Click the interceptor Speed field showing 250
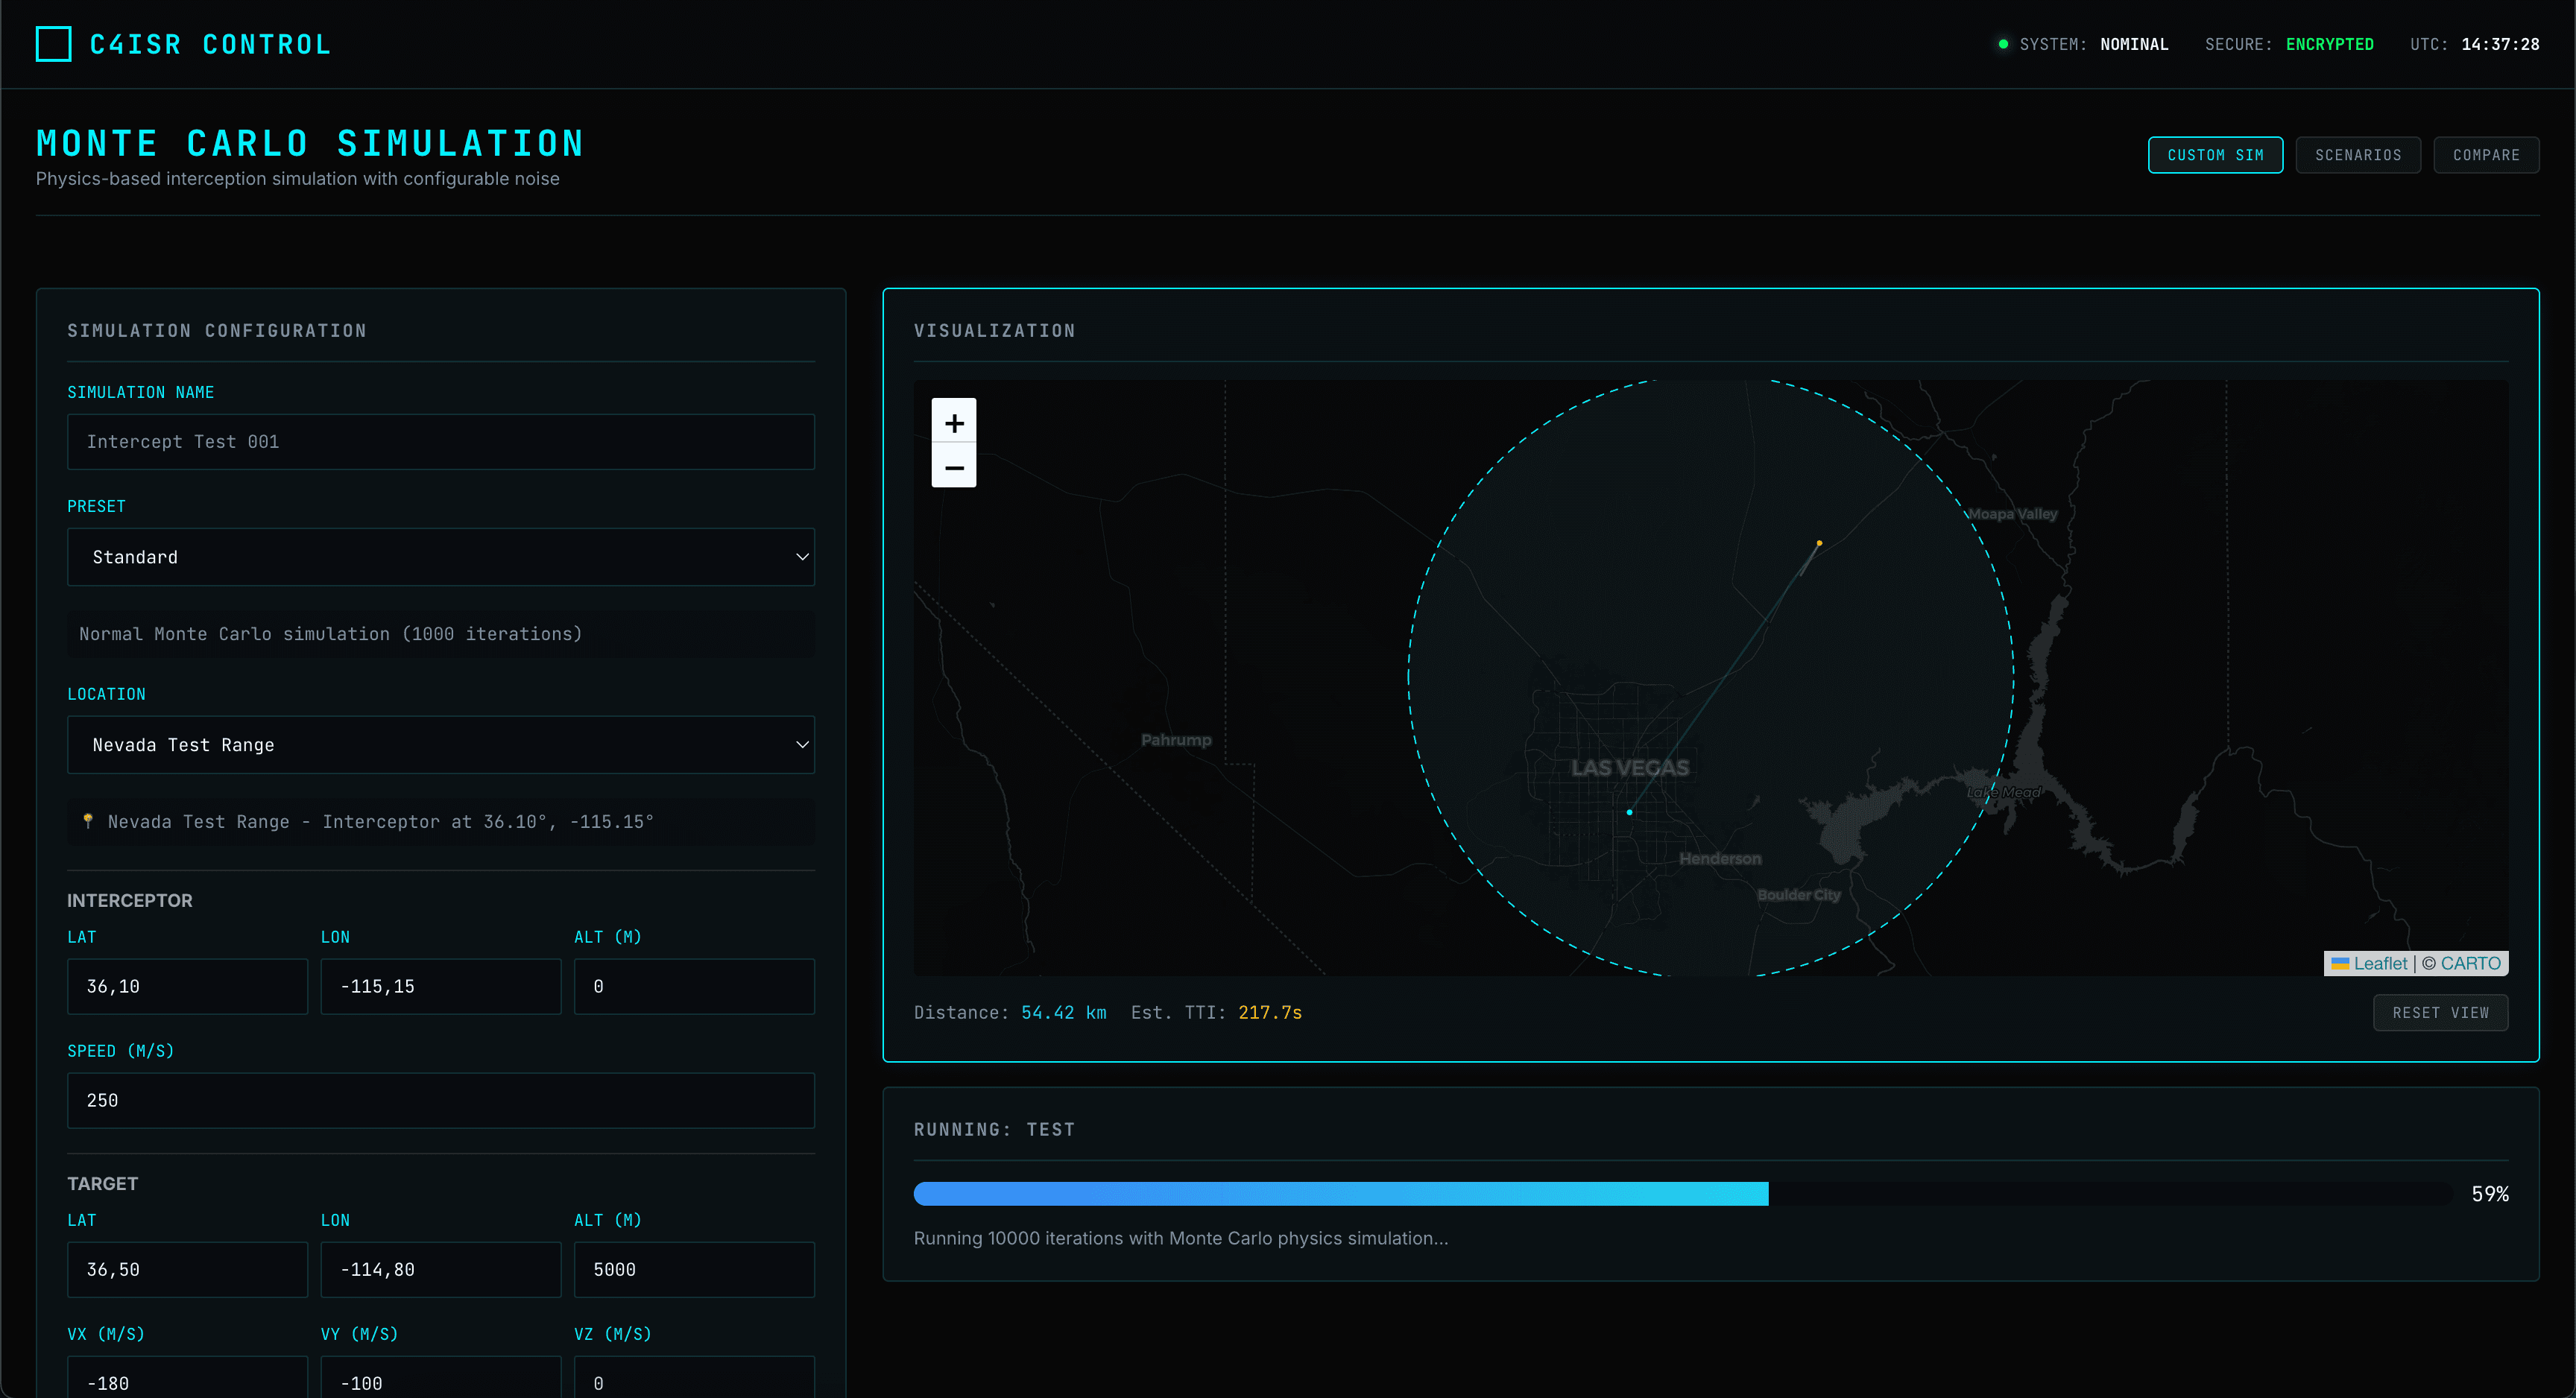 (440, 1100)
